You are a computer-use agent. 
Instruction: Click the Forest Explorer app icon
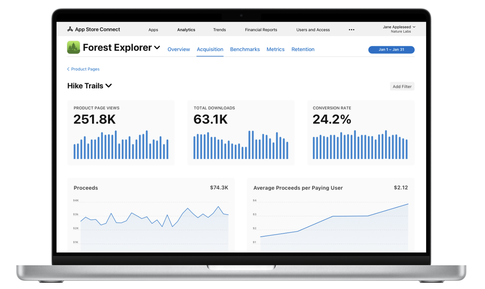click(74, 47)
